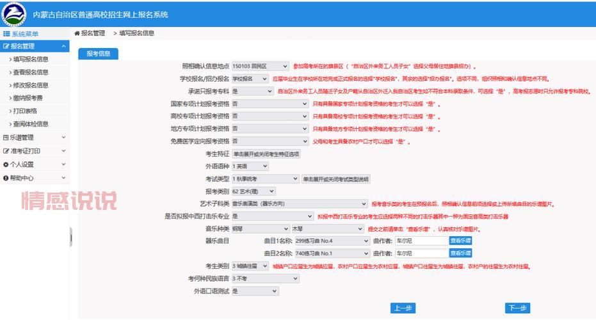This screenshot has height=320, width=596.
Task: Click the sidebar collapse handle
Action: (70, 237)
